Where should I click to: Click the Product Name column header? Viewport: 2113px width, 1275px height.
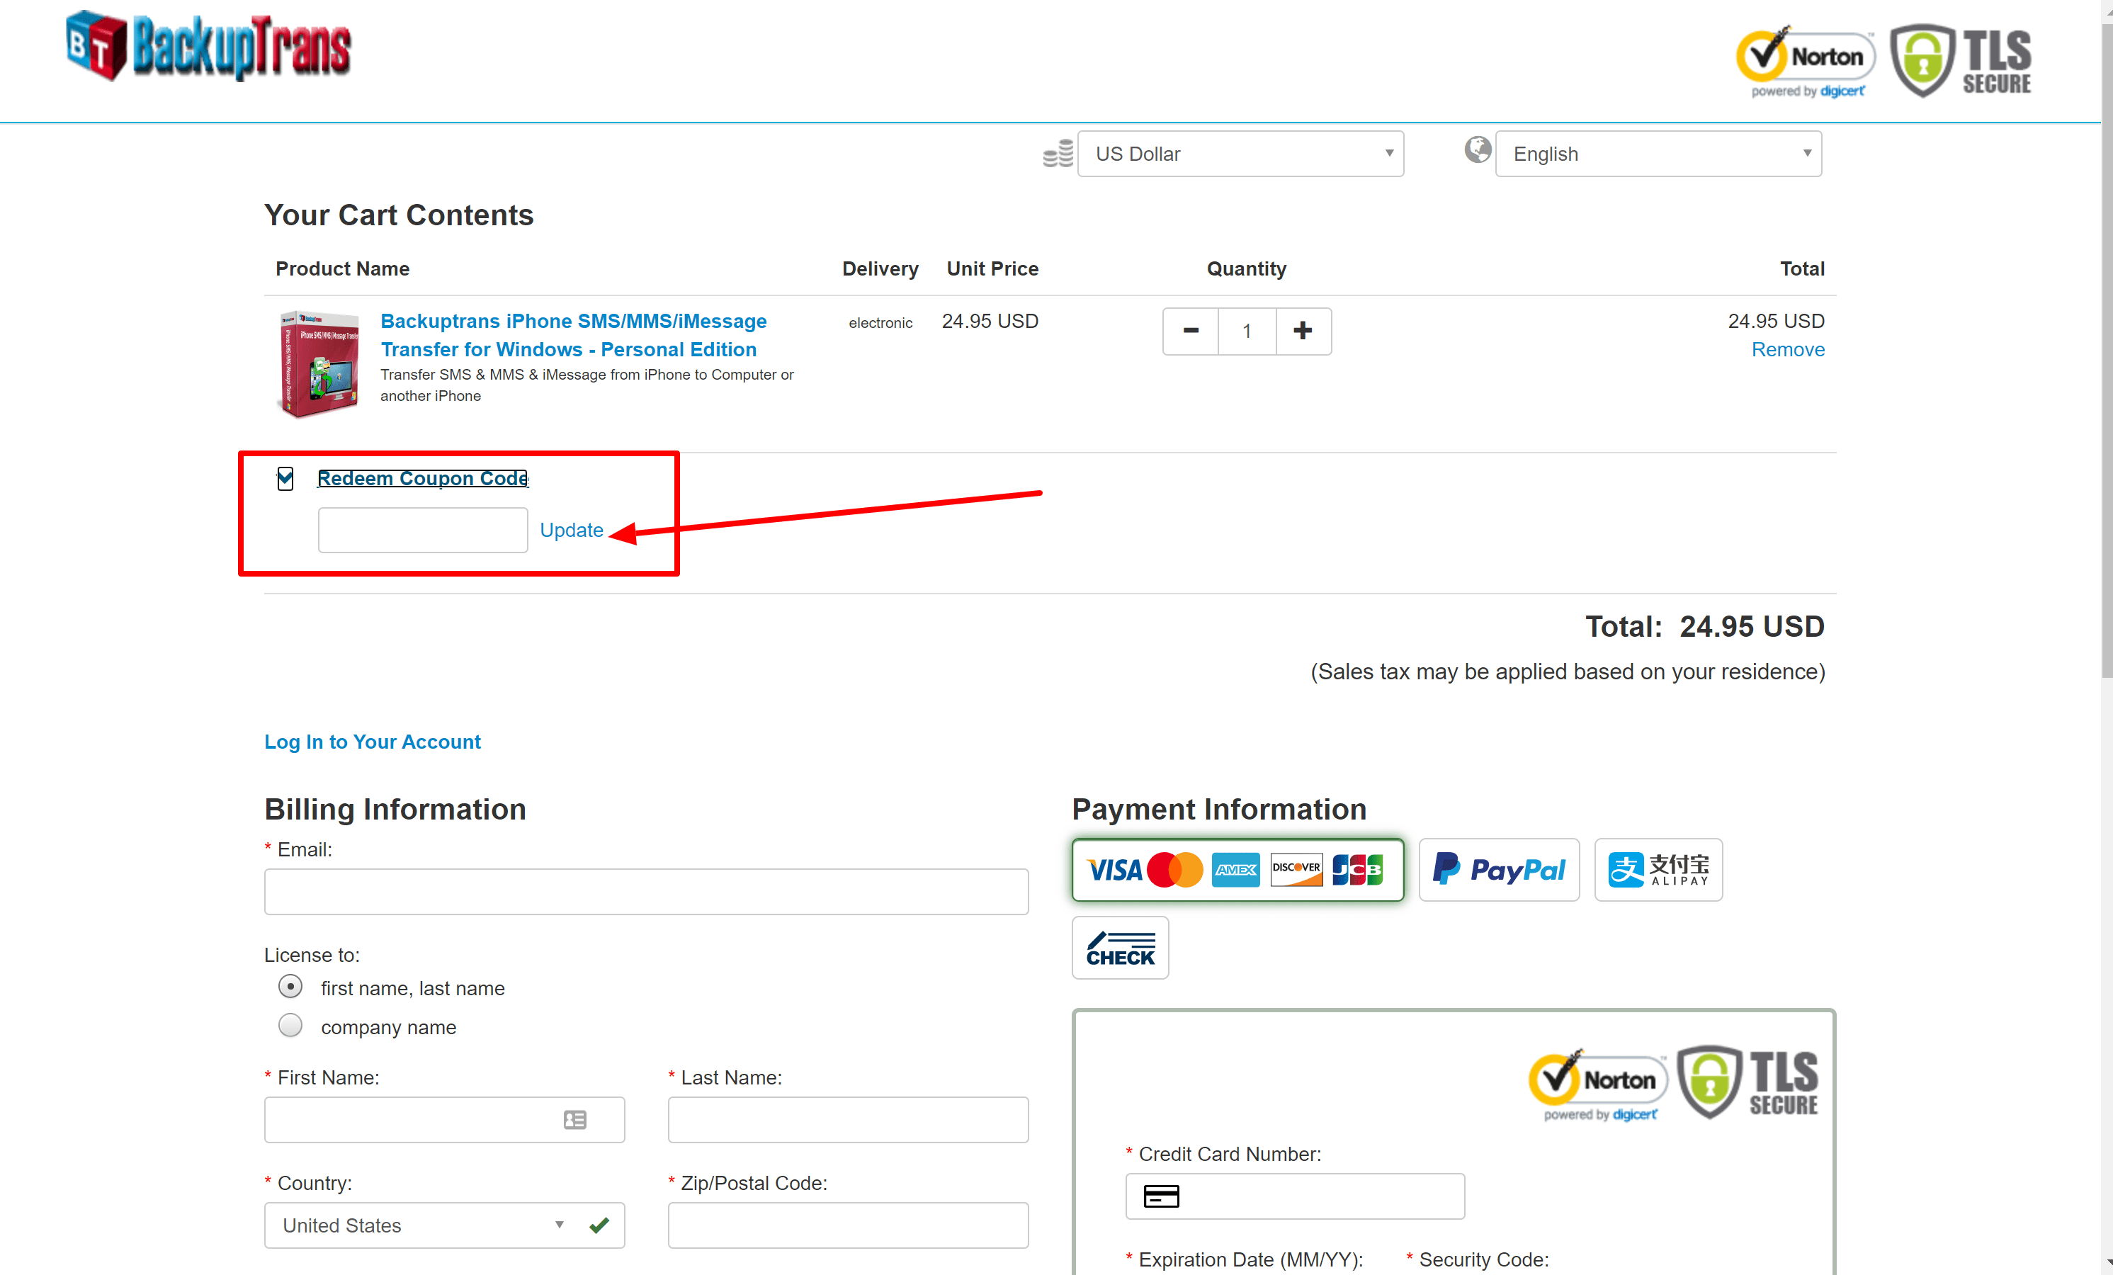342,268
